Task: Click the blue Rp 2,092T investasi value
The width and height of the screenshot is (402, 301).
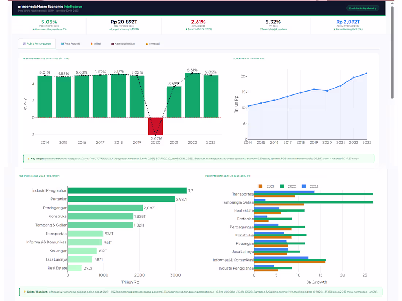Action: tap(348, 22)
